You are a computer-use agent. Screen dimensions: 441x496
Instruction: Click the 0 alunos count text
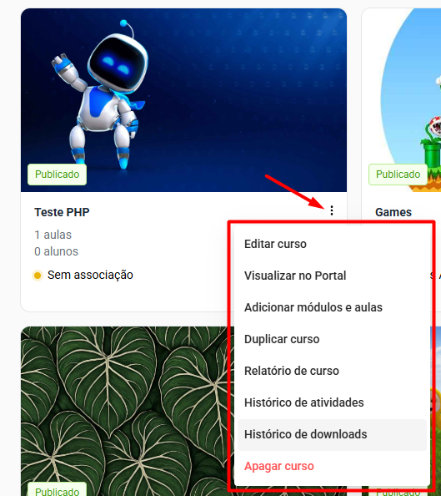click(56, 252)
